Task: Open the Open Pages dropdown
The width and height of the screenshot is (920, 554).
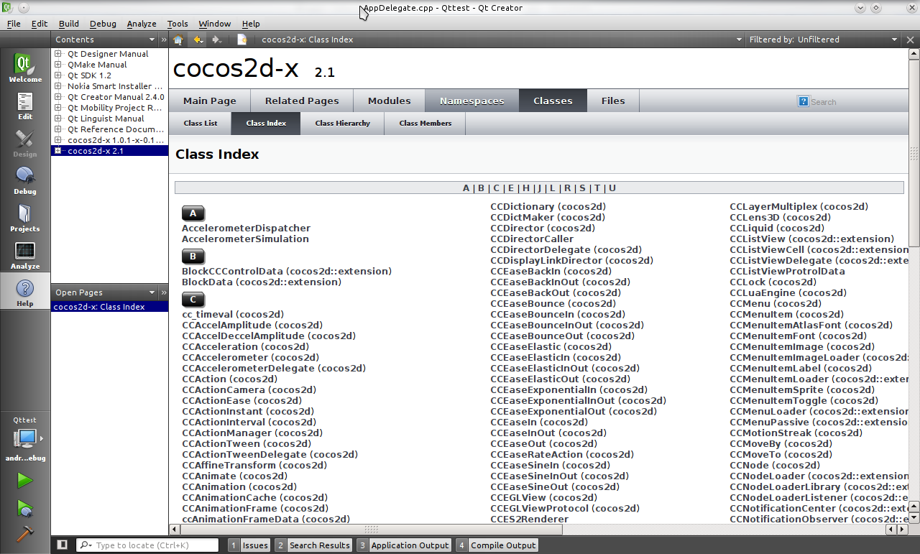Action: pos(152,292)
